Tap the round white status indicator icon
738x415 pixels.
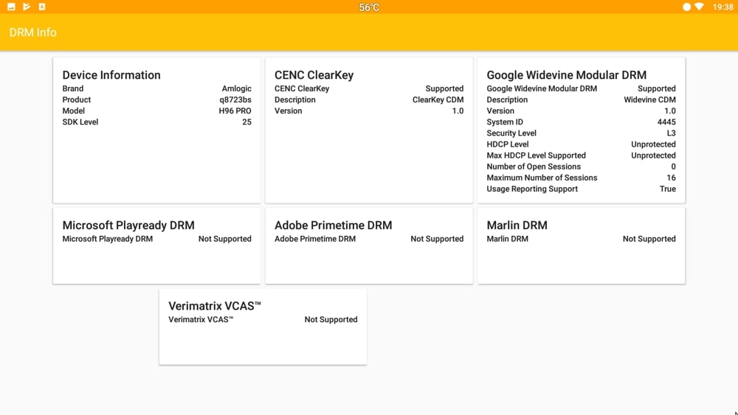pyautogui.click(x=686, y=7)
